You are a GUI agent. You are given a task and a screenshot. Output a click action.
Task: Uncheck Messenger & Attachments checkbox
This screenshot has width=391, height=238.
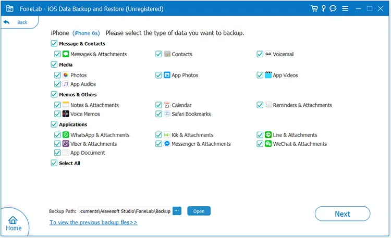pos(158,144)
